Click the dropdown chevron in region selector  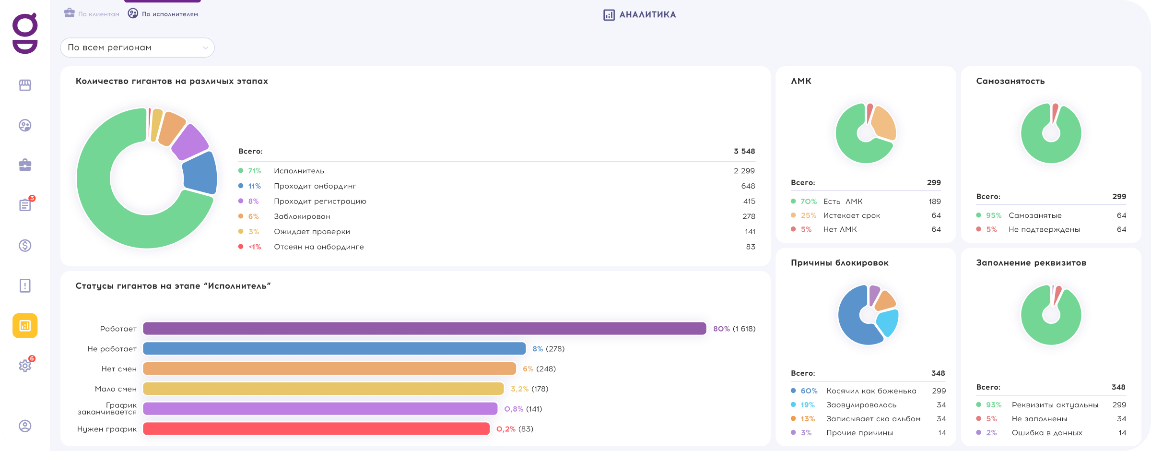pyautogui.click(x=205, y=48)
